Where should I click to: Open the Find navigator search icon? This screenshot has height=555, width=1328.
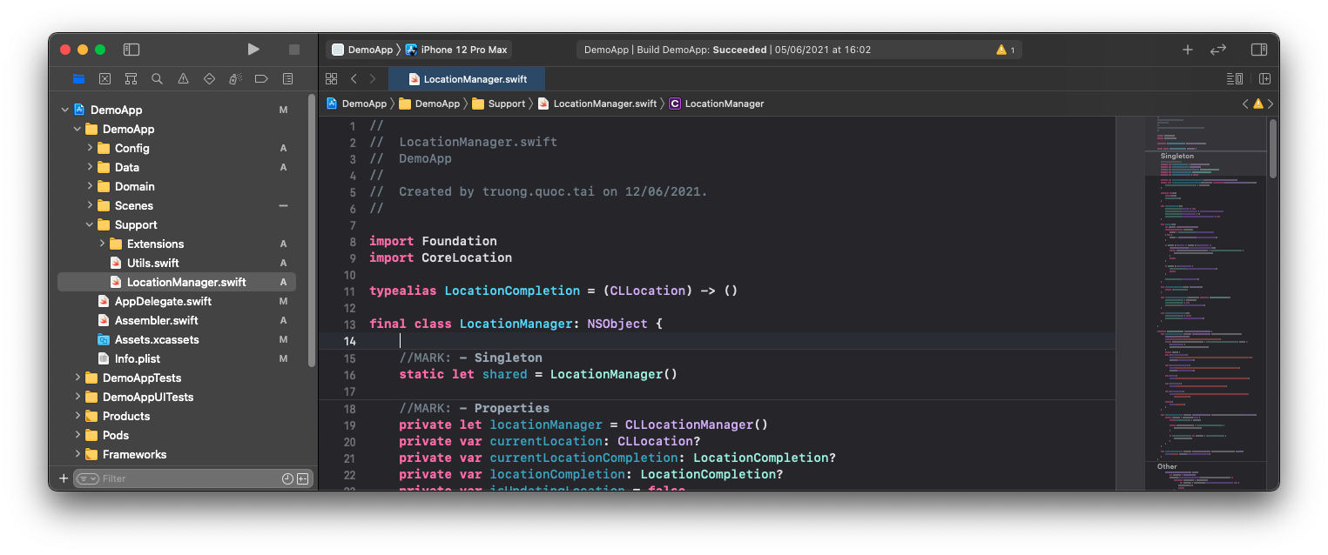(157, 78)
